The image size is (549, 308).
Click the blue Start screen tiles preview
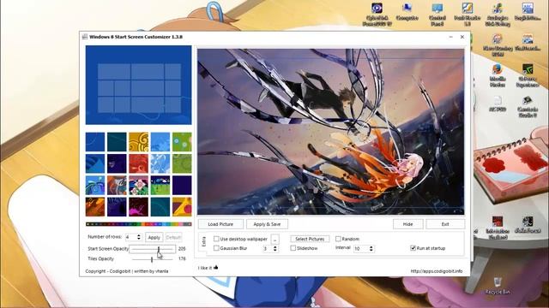click(x=139, y=85)
